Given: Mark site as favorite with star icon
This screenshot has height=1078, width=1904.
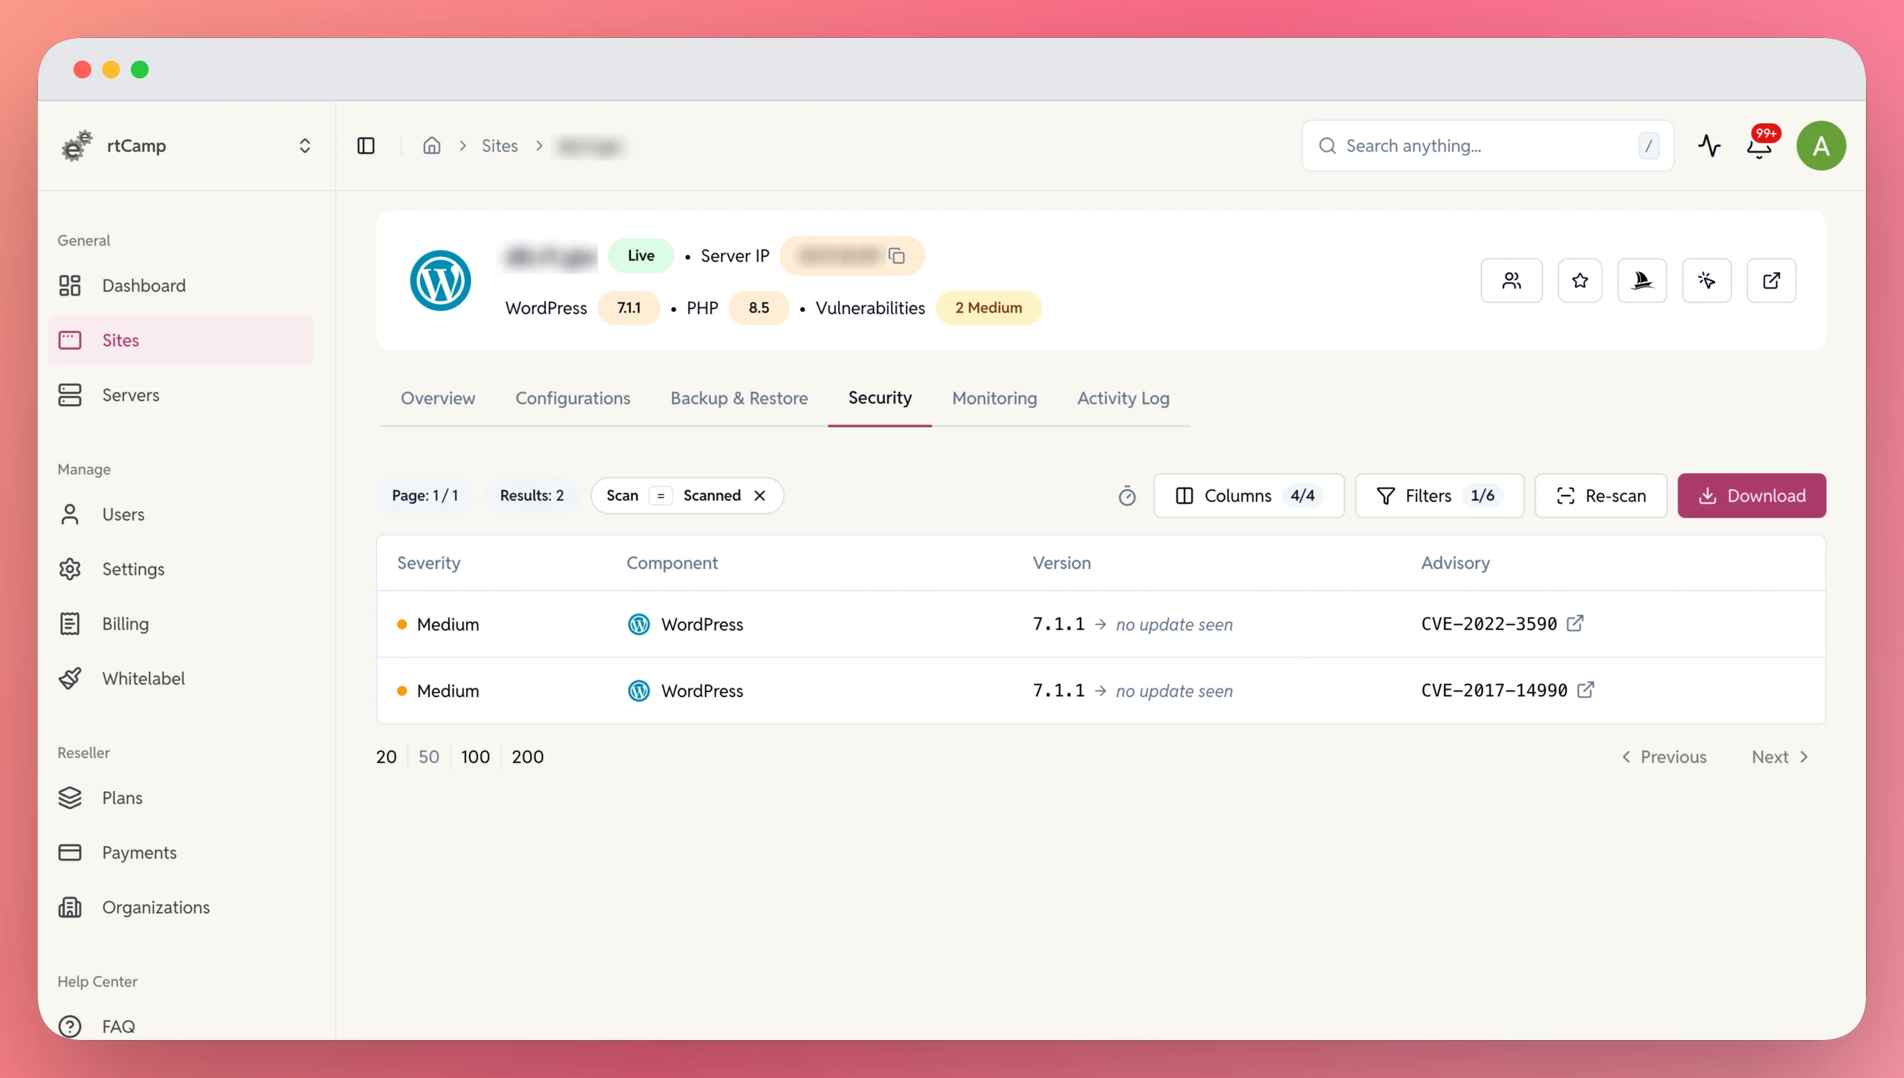Looking at the screenshot, I should click(x=1581, y=280).
